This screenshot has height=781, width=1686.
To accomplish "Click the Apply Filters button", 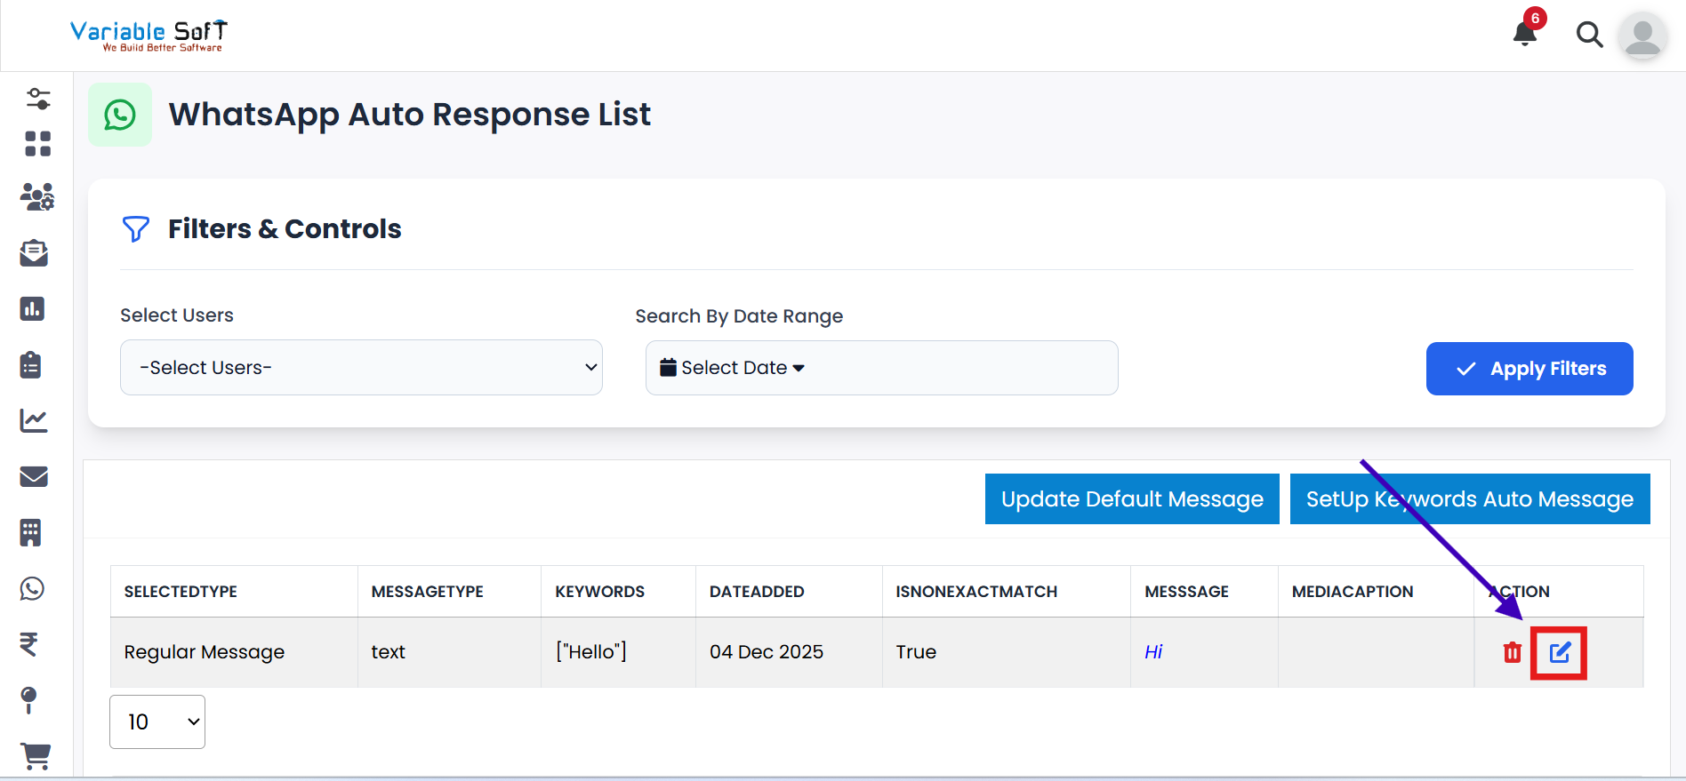I will [1529, 369].
